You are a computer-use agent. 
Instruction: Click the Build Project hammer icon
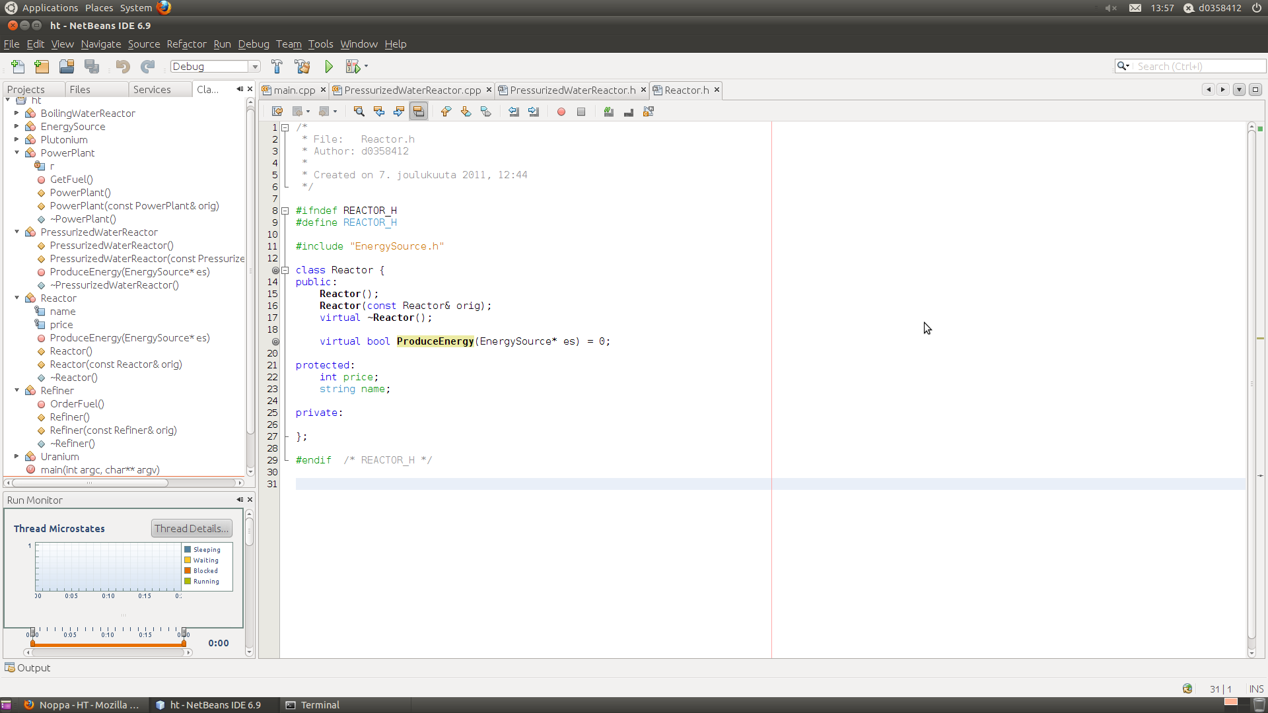[277, 67]
